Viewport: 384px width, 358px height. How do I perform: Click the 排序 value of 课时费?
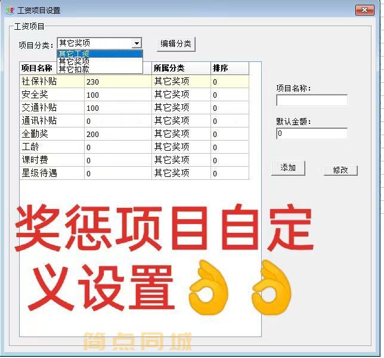(x=230, y=160)
